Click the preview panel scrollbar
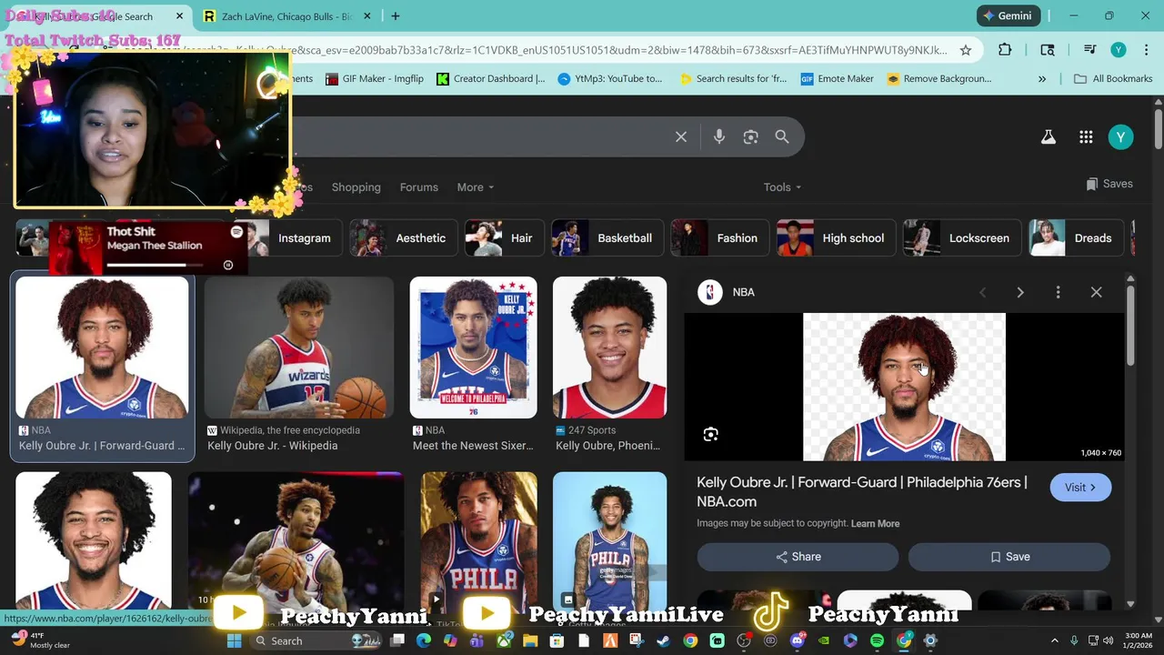The width and height of the screenshot is (1164, 655). pyautogui.click(x=1130, y=327)
